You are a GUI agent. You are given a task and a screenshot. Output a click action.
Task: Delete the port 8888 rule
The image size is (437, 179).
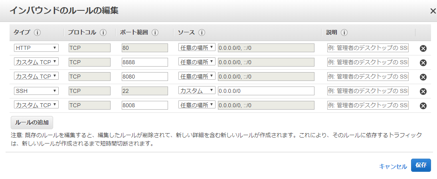423,63
